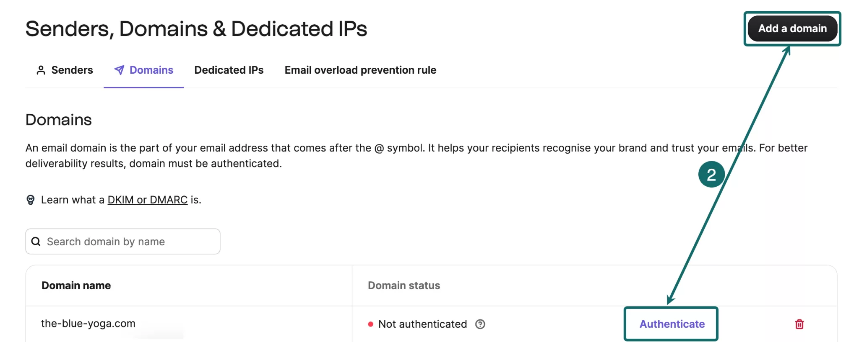
Task: Click the numbered step 2 badge
Action: (x=711, y=175)
